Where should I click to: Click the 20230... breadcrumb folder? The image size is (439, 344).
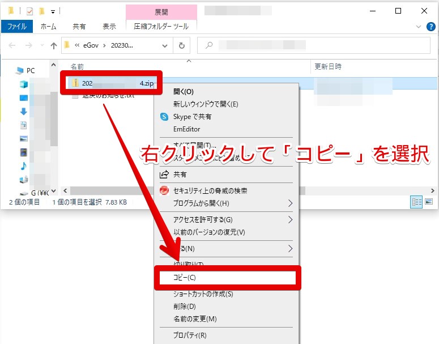point(122,45)
